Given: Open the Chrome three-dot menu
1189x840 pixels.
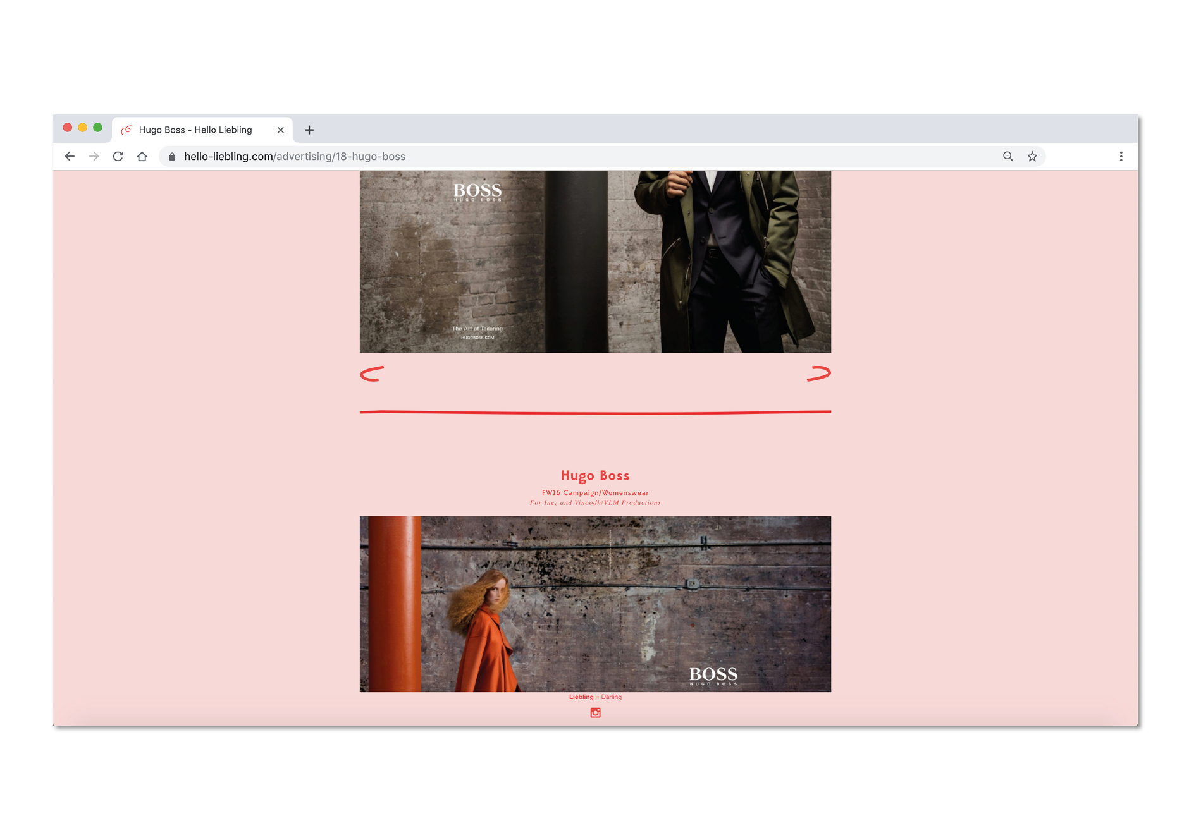Looking at the screenshot, I should pos(1121,156).
